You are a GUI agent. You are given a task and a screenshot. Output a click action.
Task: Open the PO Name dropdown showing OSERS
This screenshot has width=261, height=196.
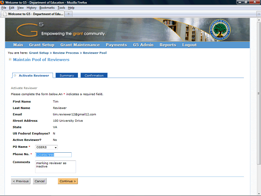click(x=46, y=147)
